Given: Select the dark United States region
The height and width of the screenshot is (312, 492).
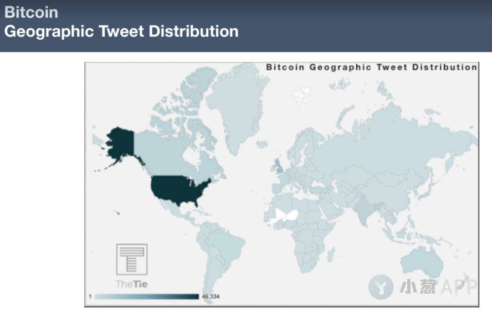Looking at the screenshot, I should [x=180, y=189].
